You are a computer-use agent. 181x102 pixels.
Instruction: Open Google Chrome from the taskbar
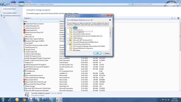tap(24, 100)
